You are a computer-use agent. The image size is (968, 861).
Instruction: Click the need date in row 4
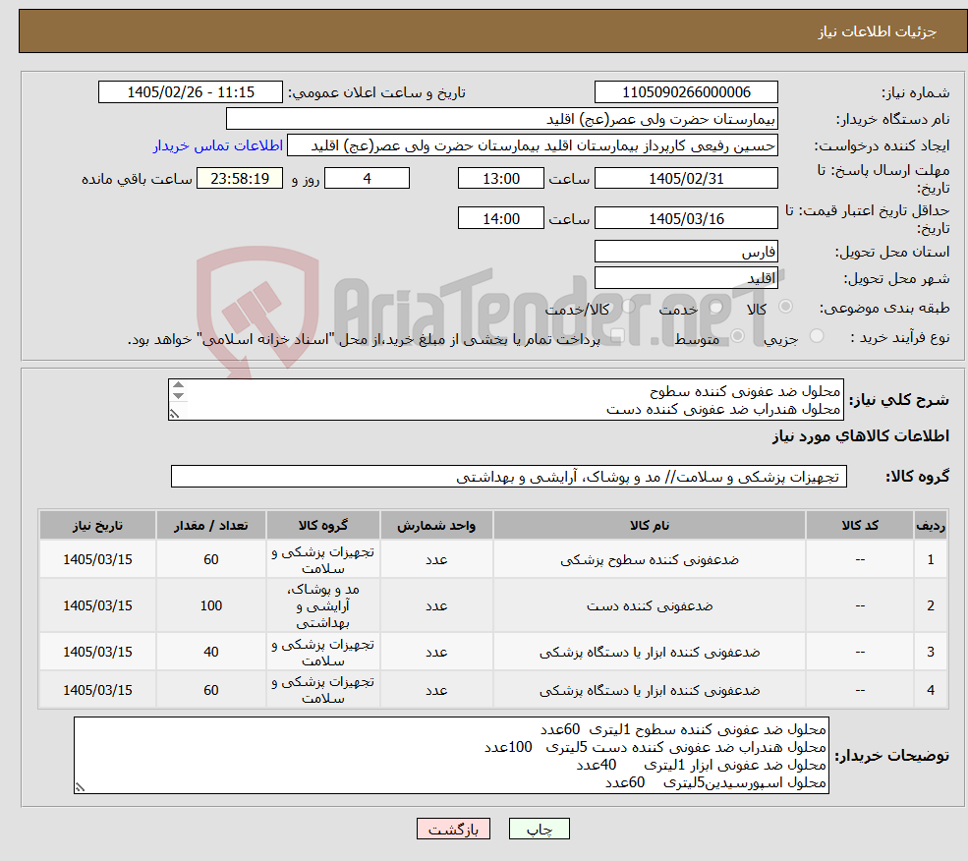97,690
